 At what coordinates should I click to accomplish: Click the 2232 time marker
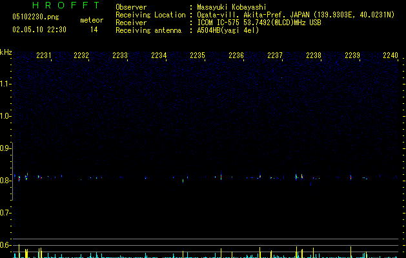(x=81, y=55)
